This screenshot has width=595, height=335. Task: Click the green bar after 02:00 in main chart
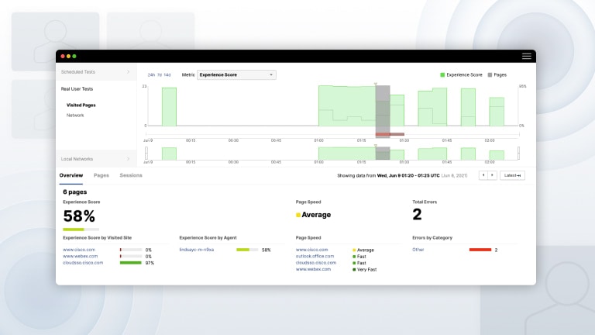click(x=497, y=112)
